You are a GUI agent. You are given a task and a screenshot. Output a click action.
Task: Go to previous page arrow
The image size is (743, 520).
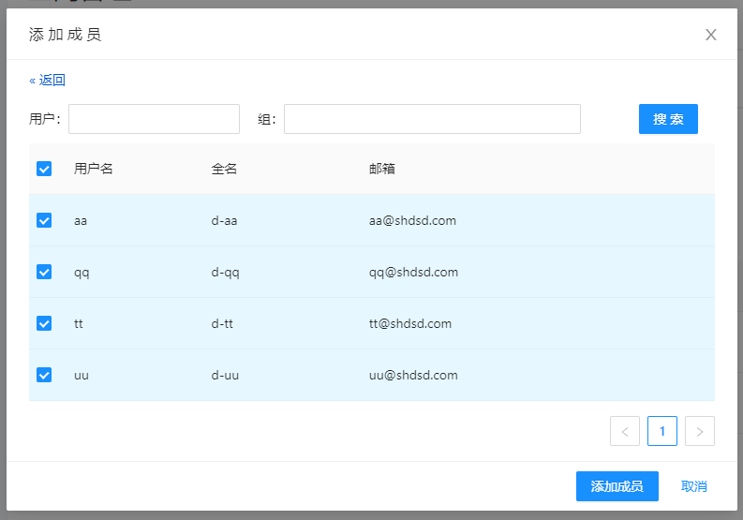pos(625,431)
